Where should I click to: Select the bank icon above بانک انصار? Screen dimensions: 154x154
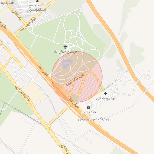pos(88,107)
